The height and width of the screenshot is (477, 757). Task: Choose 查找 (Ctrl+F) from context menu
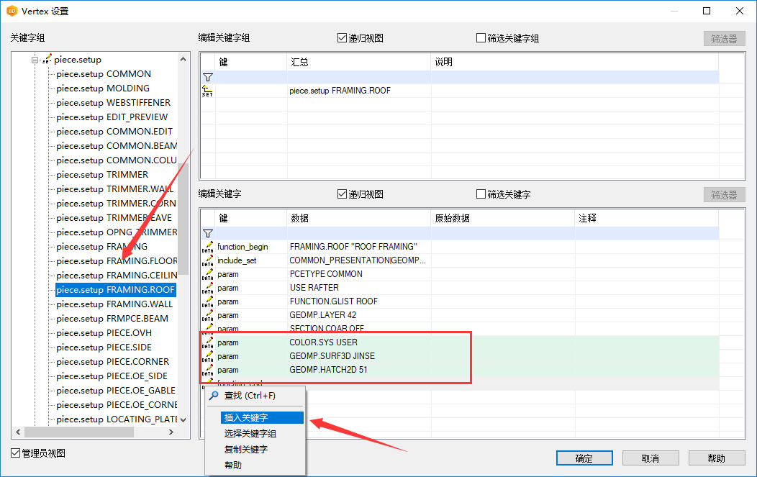pos(256,396)
